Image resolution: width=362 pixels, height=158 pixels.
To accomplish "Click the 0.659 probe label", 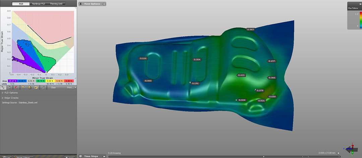I will [x=272, y=97].
